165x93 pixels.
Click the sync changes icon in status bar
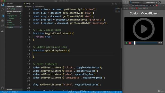click(x=10, y=92)
